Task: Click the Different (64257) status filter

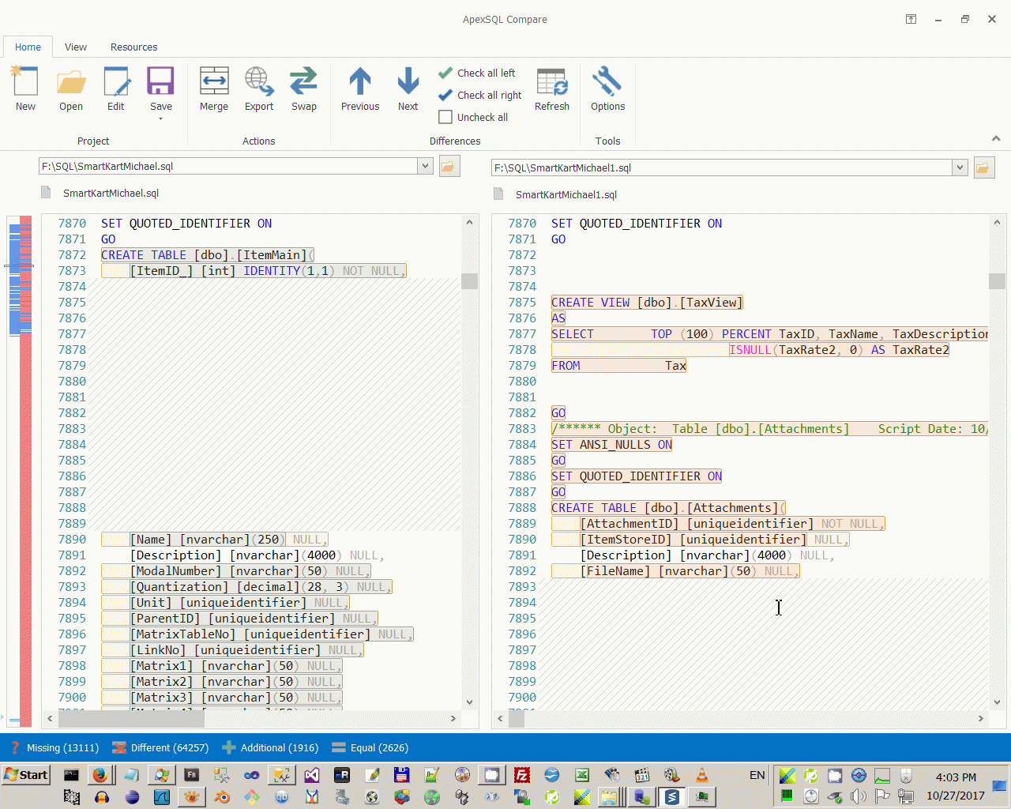Action: click(x=160, y=747)
